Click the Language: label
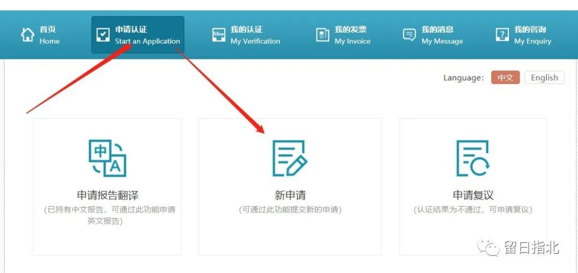The image size is (578, 273). click(463, 78)
